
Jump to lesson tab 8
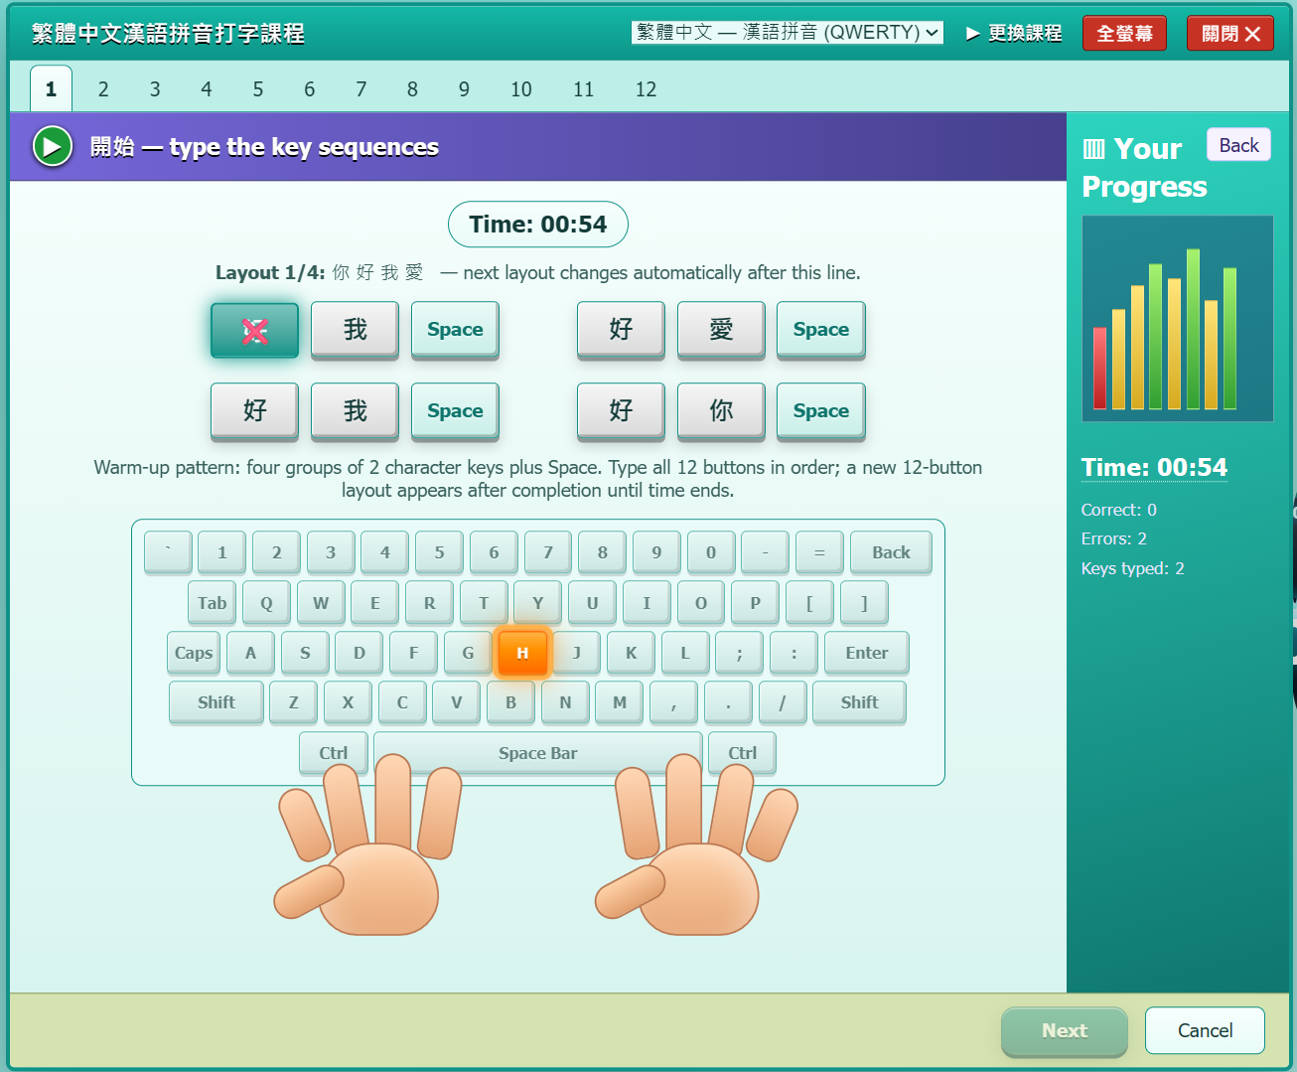(412, 89)
